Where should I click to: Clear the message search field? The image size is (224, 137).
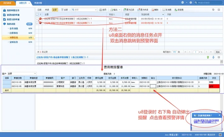point(96,10)
